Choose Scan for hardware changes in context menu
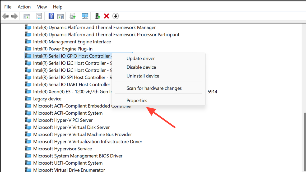The image size is (306, 172). tap(154, 88)
